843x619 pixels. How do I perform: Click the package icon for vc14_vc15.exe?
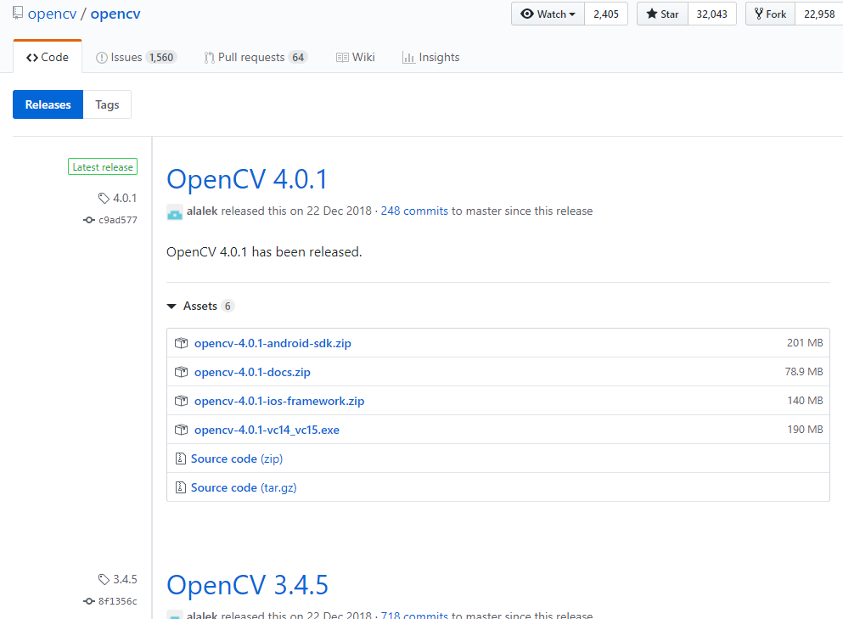[181, 430]
